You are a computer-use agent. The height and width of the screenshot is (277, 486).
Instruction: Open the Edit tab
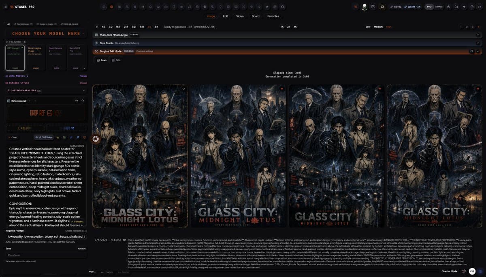coord(226,16)
